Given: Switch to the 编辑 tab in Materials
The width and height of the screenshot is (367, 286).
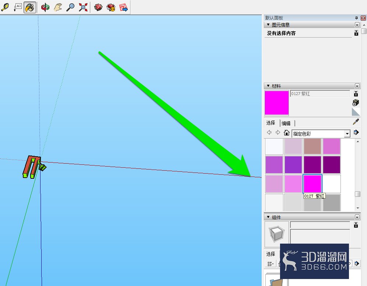Looking at the screenshot, I should pos(286,123).
